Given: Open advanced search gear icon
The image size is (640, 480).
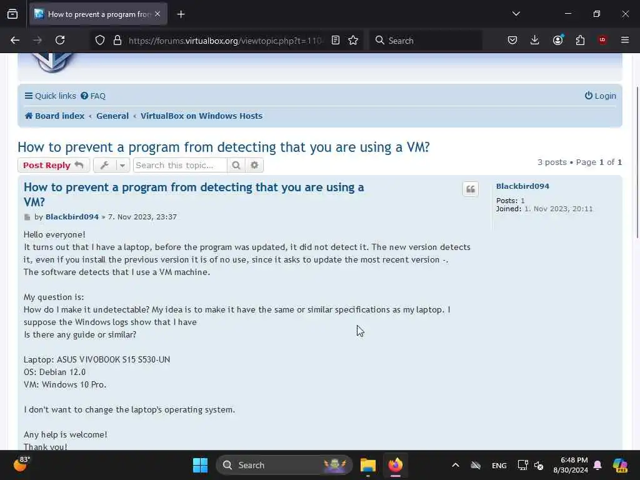Looking at the screenshot, I should tap(254, 165).
